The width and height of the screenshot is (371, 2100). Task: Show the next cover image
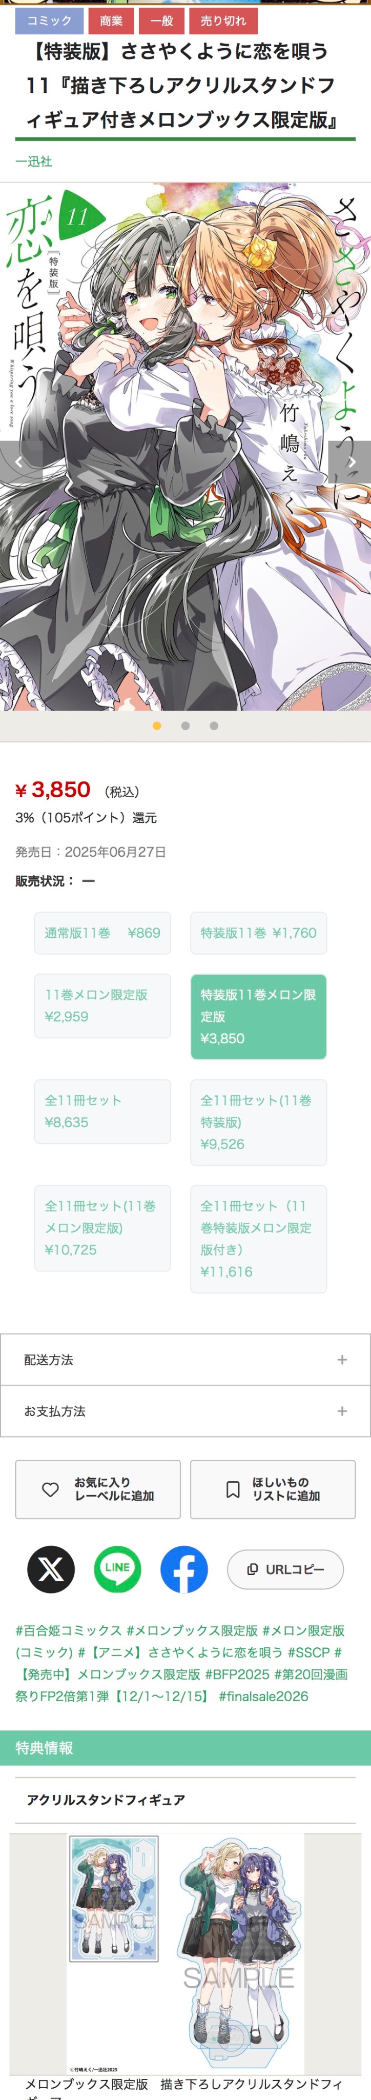[x=352, y=461]
